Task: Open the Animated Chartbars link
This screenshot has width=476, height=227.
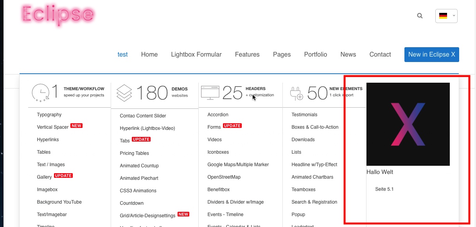Action: click(x=313, y=177)
